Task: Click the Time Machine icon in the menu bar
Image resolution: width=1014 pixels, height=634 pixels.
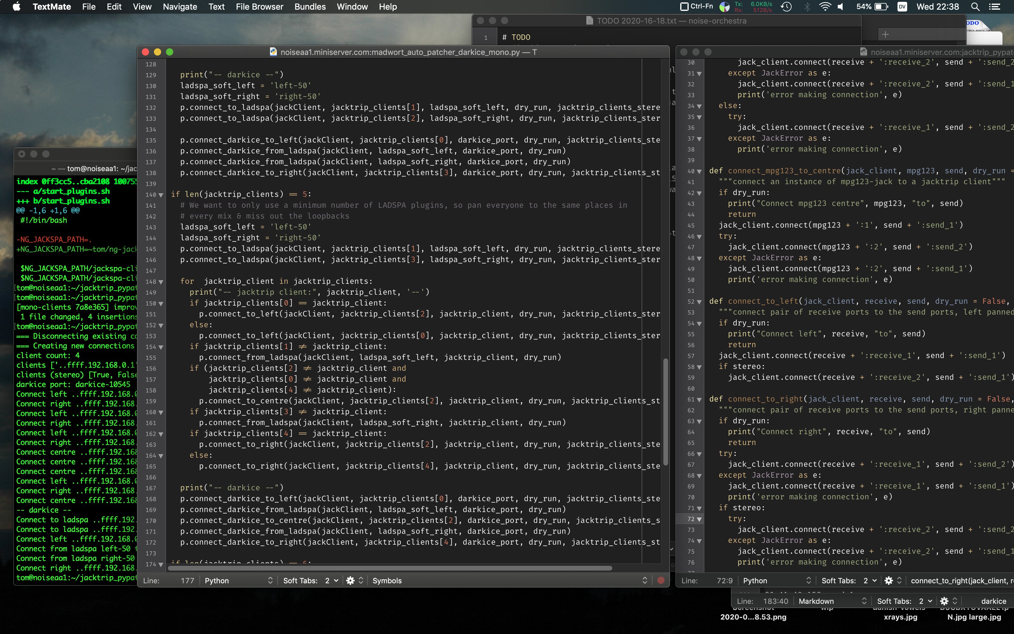Action: [786, 7]
